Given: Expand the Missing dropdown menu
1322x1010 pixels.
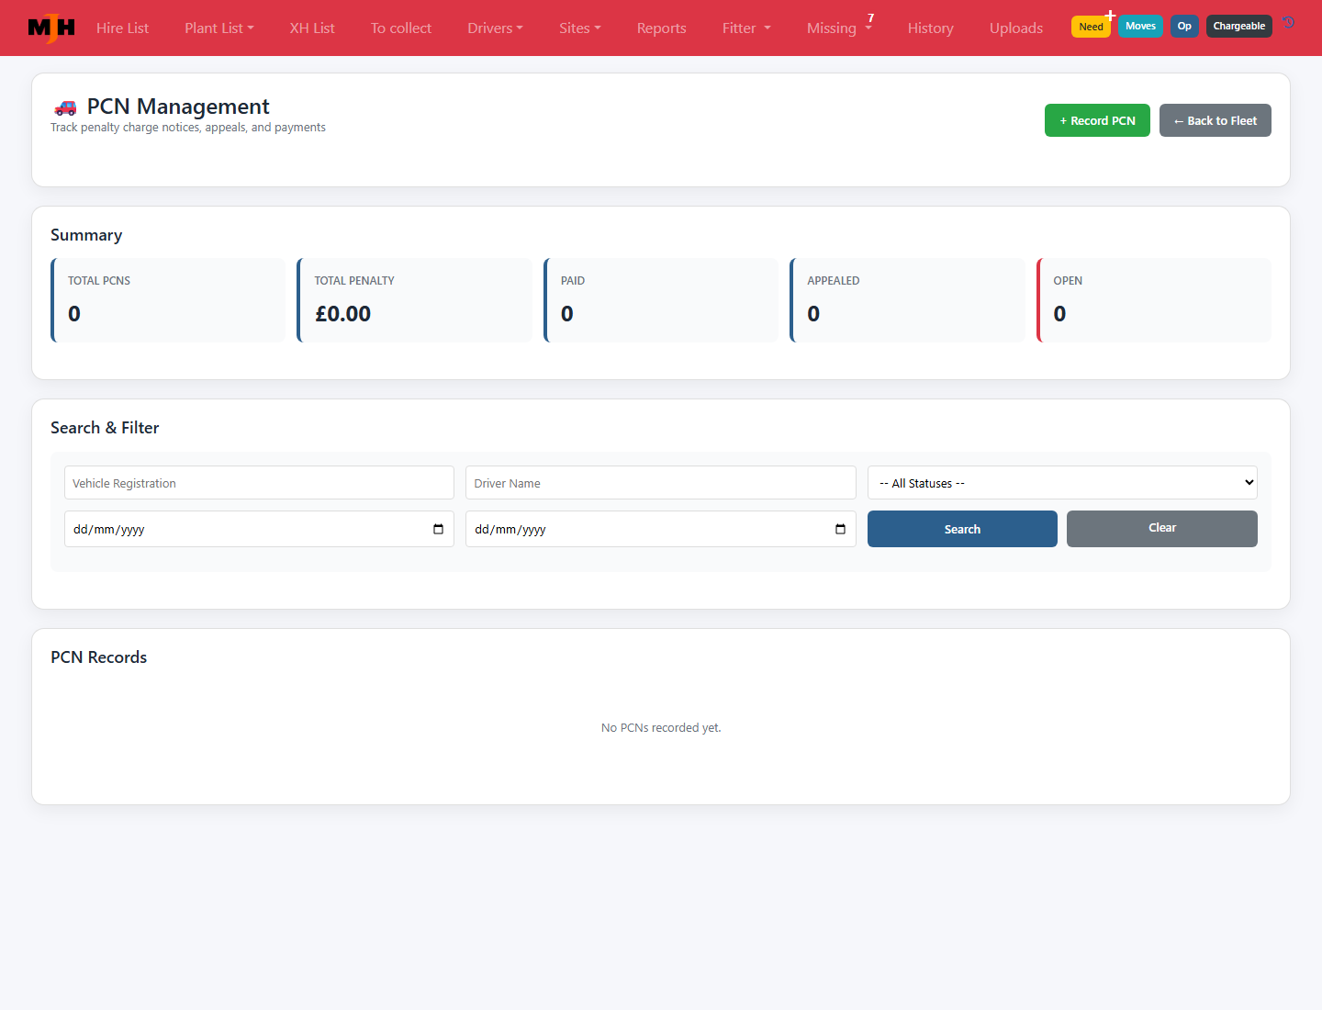Looking at the screenshot, I should click(x=839, y=28).
